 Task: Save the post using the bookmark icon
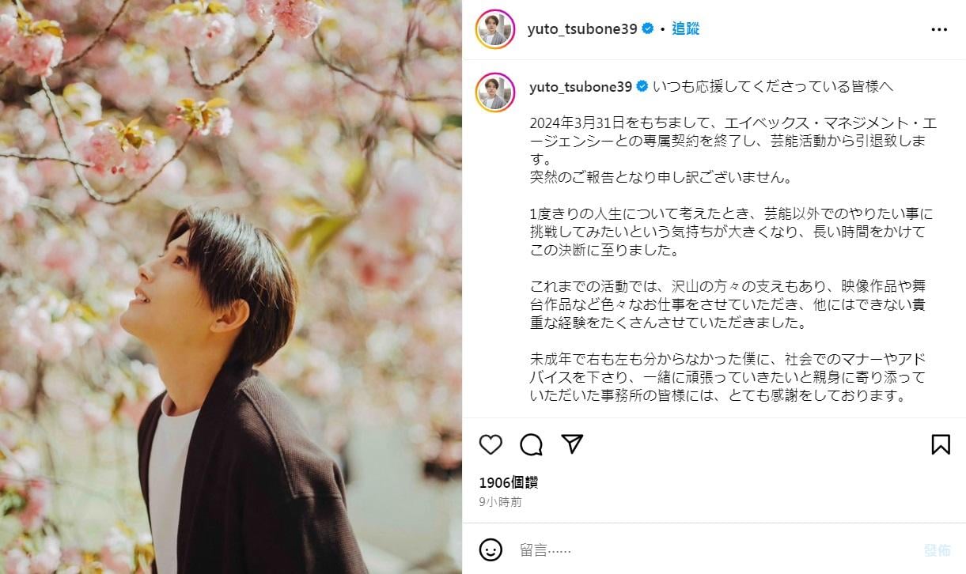pyautogui.click(x=941, y=444)
